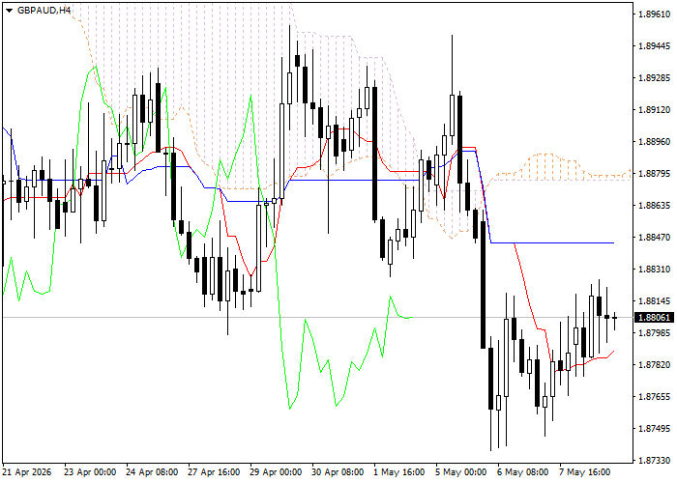Click the 1.89445 price axis label
Viewport: 677px width, 483px height.
coord(655,46)
